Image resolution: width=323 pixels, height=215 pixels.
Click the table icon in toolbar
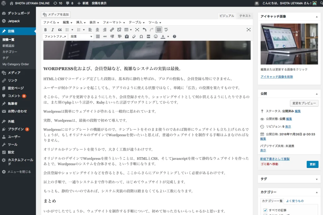pos(126,30)
